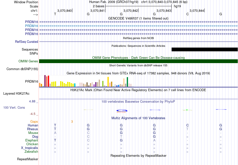Click the ---> sequence direction arrow label
The height and width of the screenshot is (165, 238).
pyautogui.click(x=36, y=15)
